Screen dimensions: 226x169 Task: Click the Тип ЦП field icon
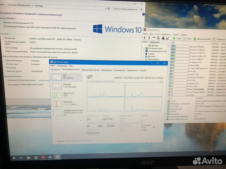pyautogui.click(x=169, y=101)
